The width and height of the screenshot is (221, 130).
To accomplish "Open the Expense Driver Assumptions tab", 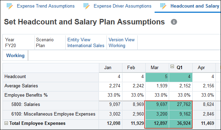I will [x=122, y=6].
